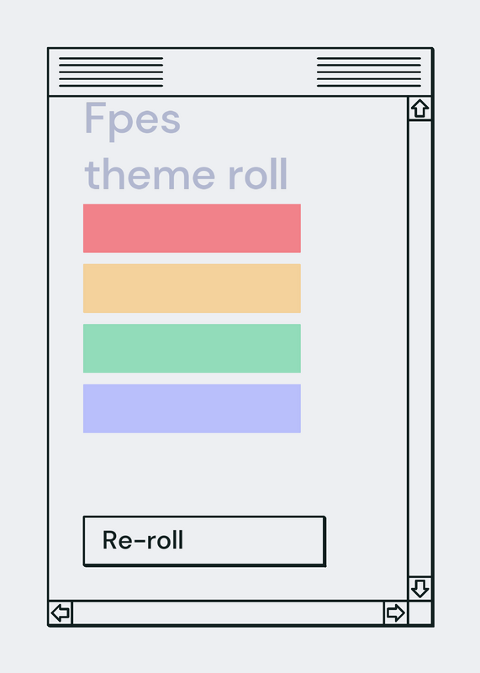Click the scroll up arrow icon
480x673 pixels.
[x=419, y=109]
